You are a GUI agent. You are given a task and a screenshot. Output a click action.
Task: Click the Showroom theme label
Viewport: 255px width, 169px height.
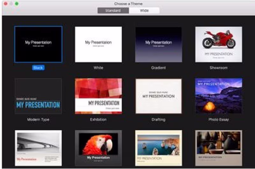click(219, 68)
